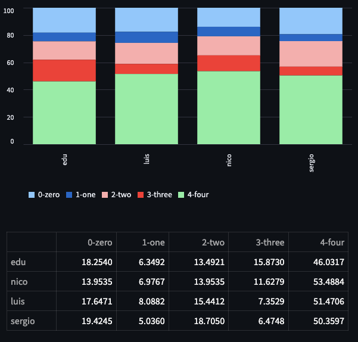This screenshot has height=342, width=358.
Task: Toggle the 3-three legend label
Action: pyautogui.click(x=160, y=195)
